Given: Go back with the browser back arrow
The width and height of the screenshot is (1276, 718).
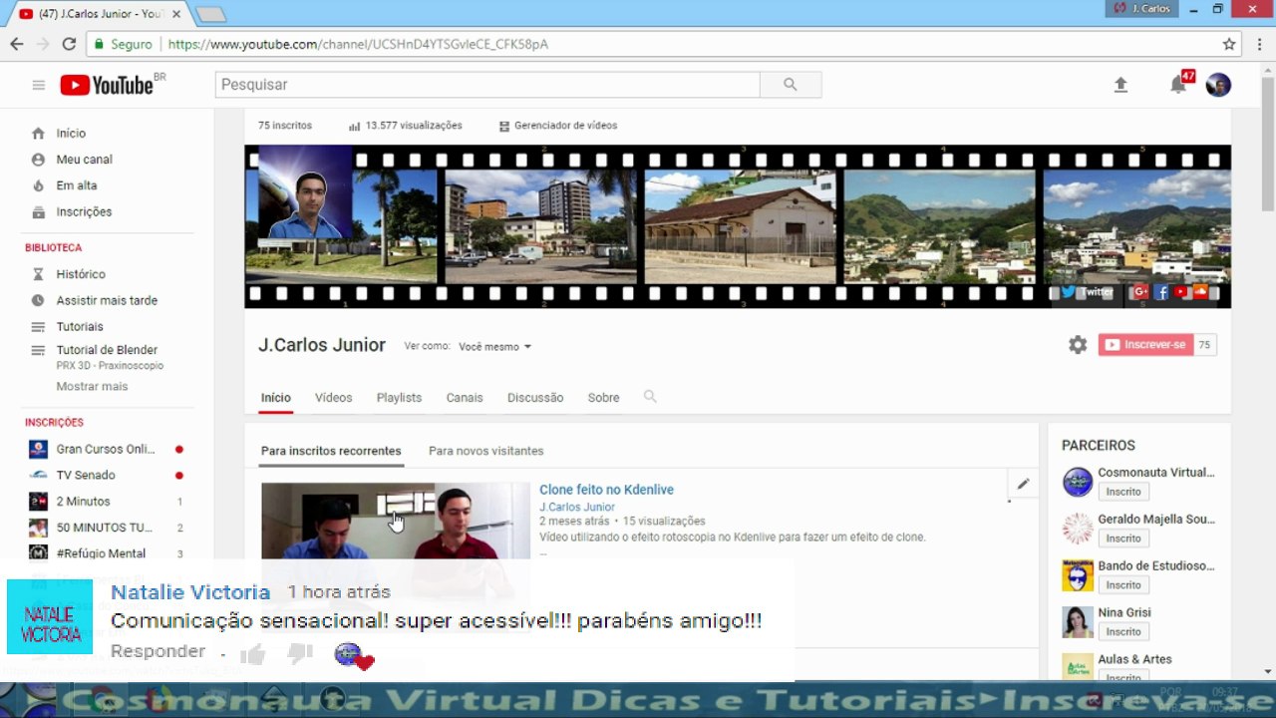Looking at the screenshot, I should point(17,44).
